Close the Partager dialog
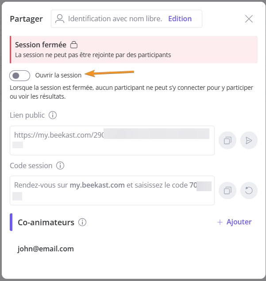Image resolution: width=266 pixels, height=281 pixels. [x=249, y=19]
